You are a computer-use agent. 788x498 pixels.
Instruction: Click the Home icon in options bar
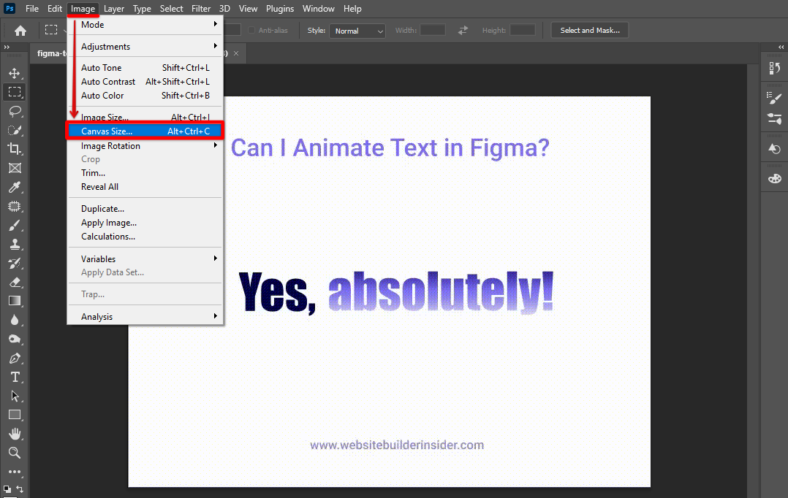(20, 31)
